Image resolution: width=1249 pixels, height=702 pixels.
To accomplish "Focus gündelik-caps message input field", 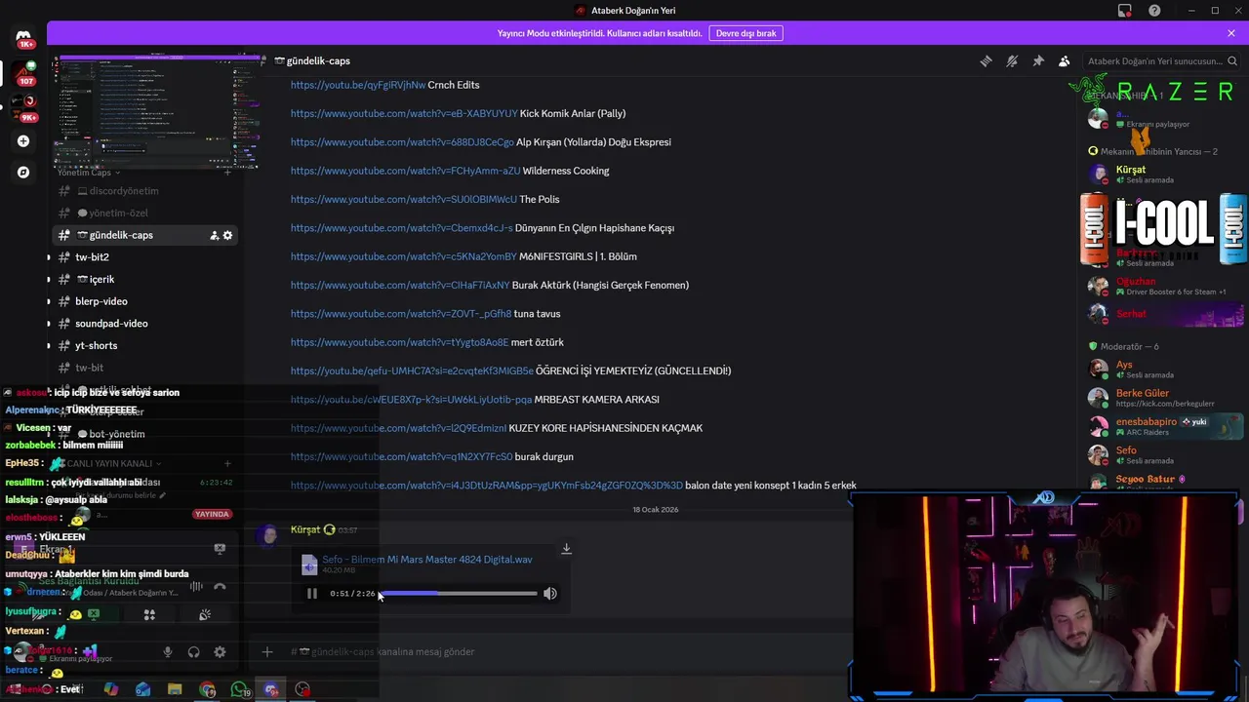I will point(566,651).
